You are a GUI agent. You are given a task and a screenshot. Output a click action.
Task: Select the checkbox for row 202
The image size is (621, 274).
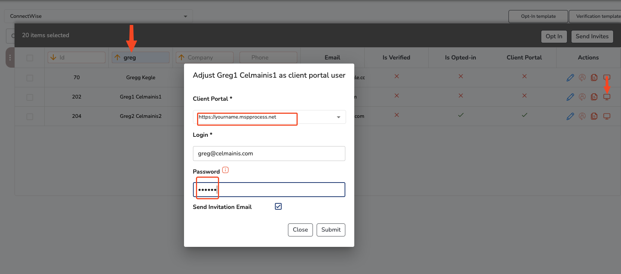[x=30, y=97]
